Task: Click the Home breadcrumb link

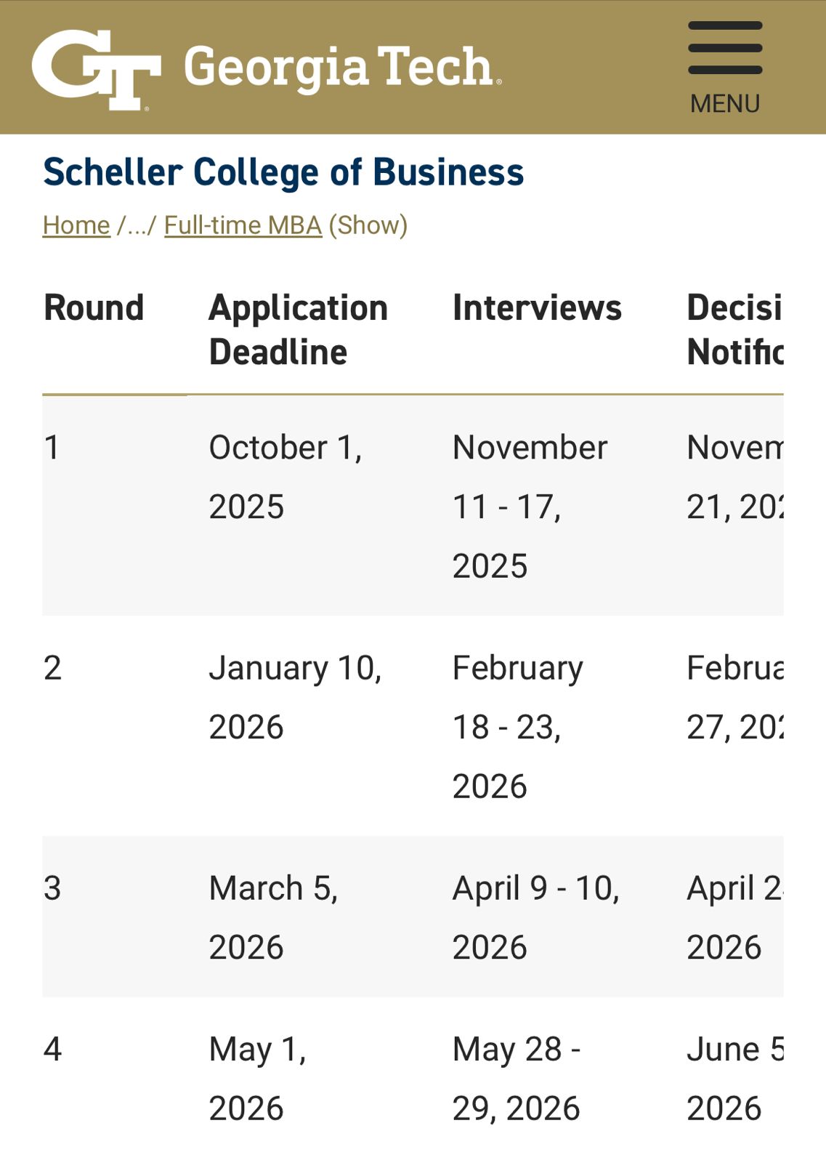Action: [x=76, y=225]
